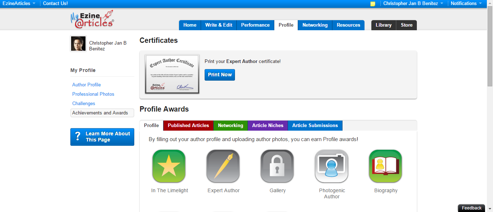This screenshot has height=212, width=493.
Task: Click the page vertical scrollbar thumb
Action: [x=490, y=46]
